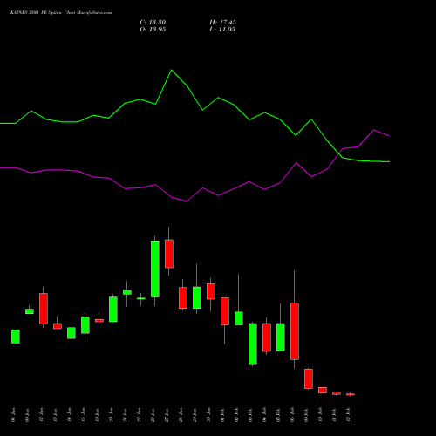
Task: Click the 20 Jan date label
Action: coord(112,415)
